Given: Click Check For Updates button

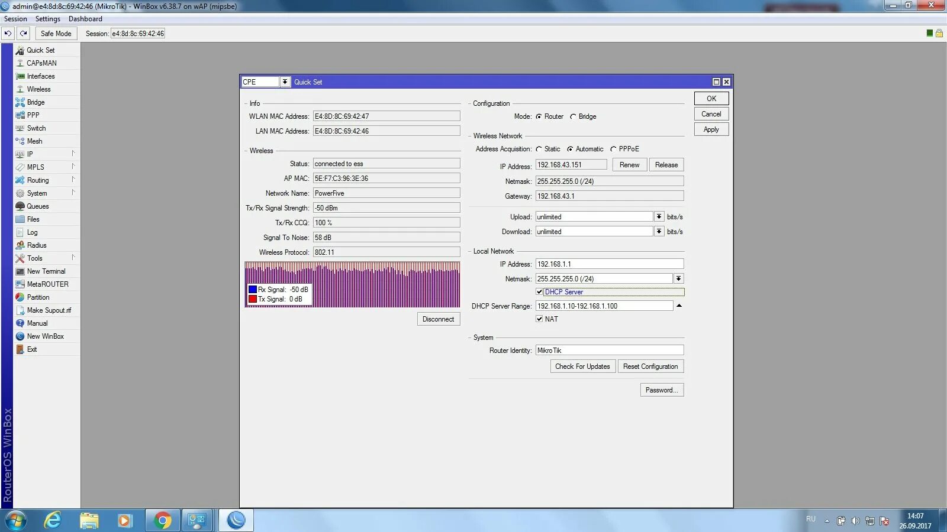Looking at the screenshot, I should pyautogui.click(x=582, y=366).
